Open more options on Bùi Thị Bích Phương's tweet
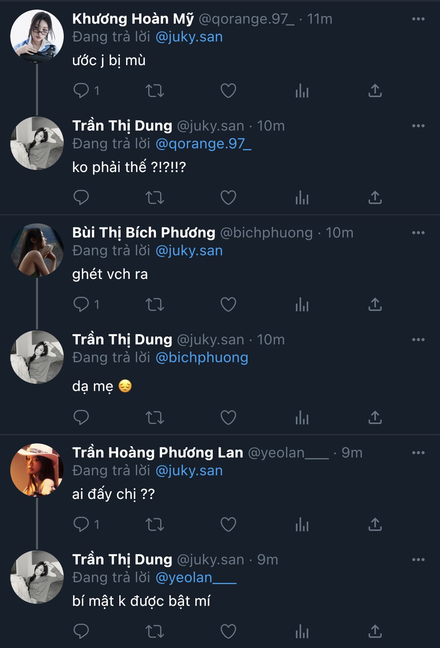The height and width of the screenshot is (648, 440). click(418, 233)
